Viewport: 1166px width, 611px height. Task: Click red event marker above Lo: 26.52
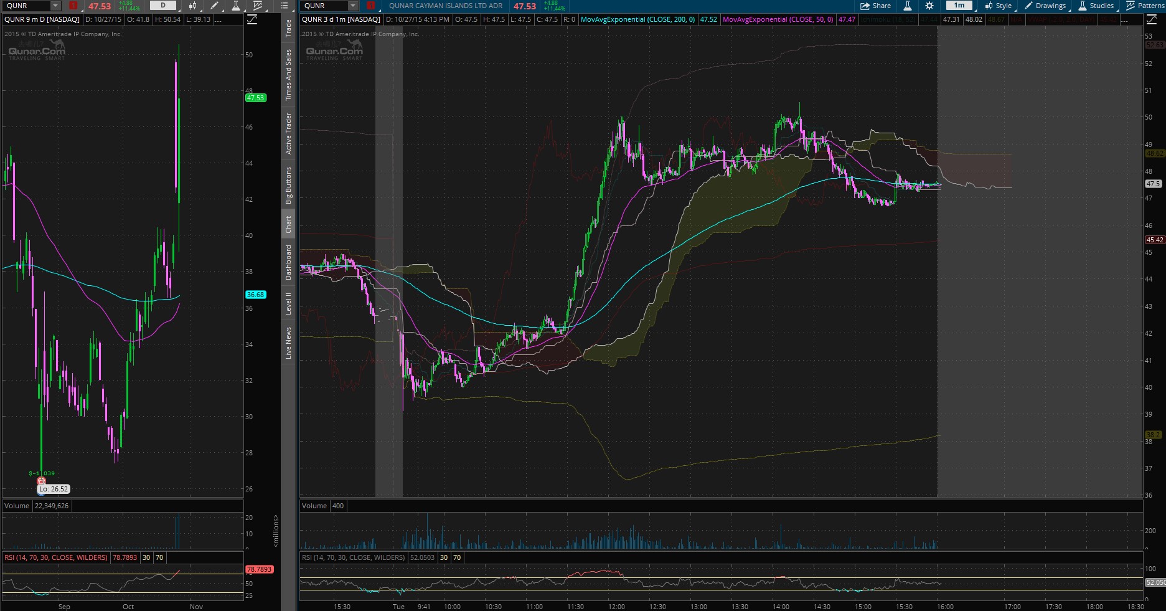[x=42, y=481]
